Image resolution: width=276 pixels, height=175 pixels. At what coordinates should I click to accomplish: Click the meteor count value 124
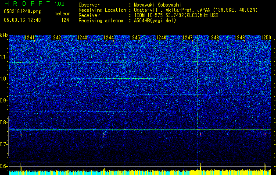pyautogui.click(x=65, y=20)
